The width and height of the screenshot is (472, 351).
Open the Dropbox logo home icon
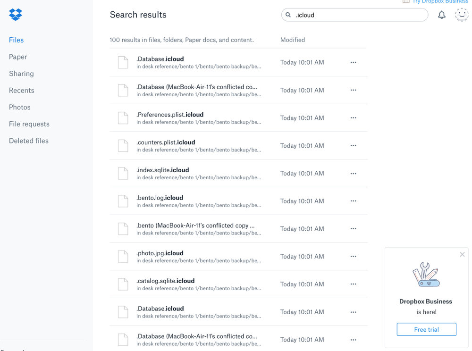(x=16, y=14)
